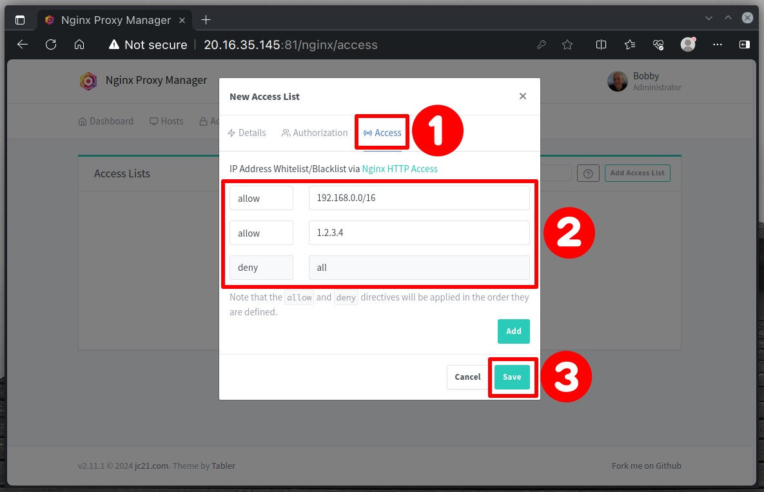
Task: Select the Nginx Proxy Manager browser tab
Action: tap(115, 20)
